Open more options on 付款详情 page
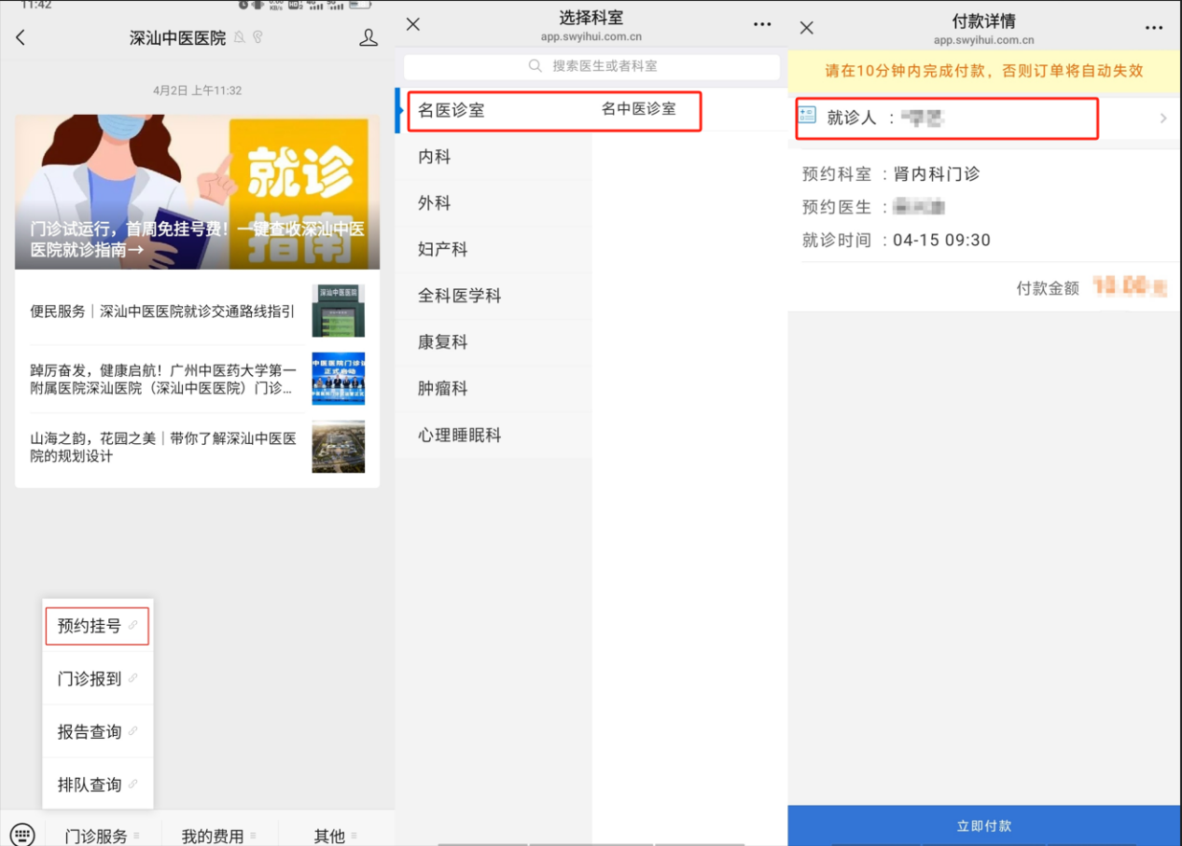Viewport: 1182px width, 846px height. (x=1154, y=28)
